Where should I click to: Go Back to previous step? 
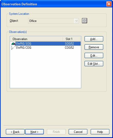(x=15, y=132)
